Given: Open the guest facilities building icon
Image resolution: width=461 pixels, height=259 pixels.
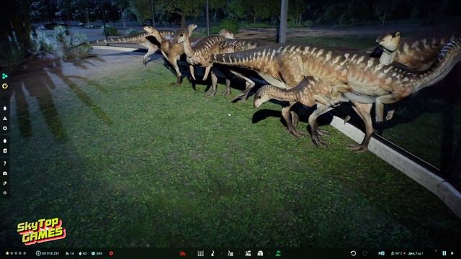Looking at the screenshot, I should point(260,253).
